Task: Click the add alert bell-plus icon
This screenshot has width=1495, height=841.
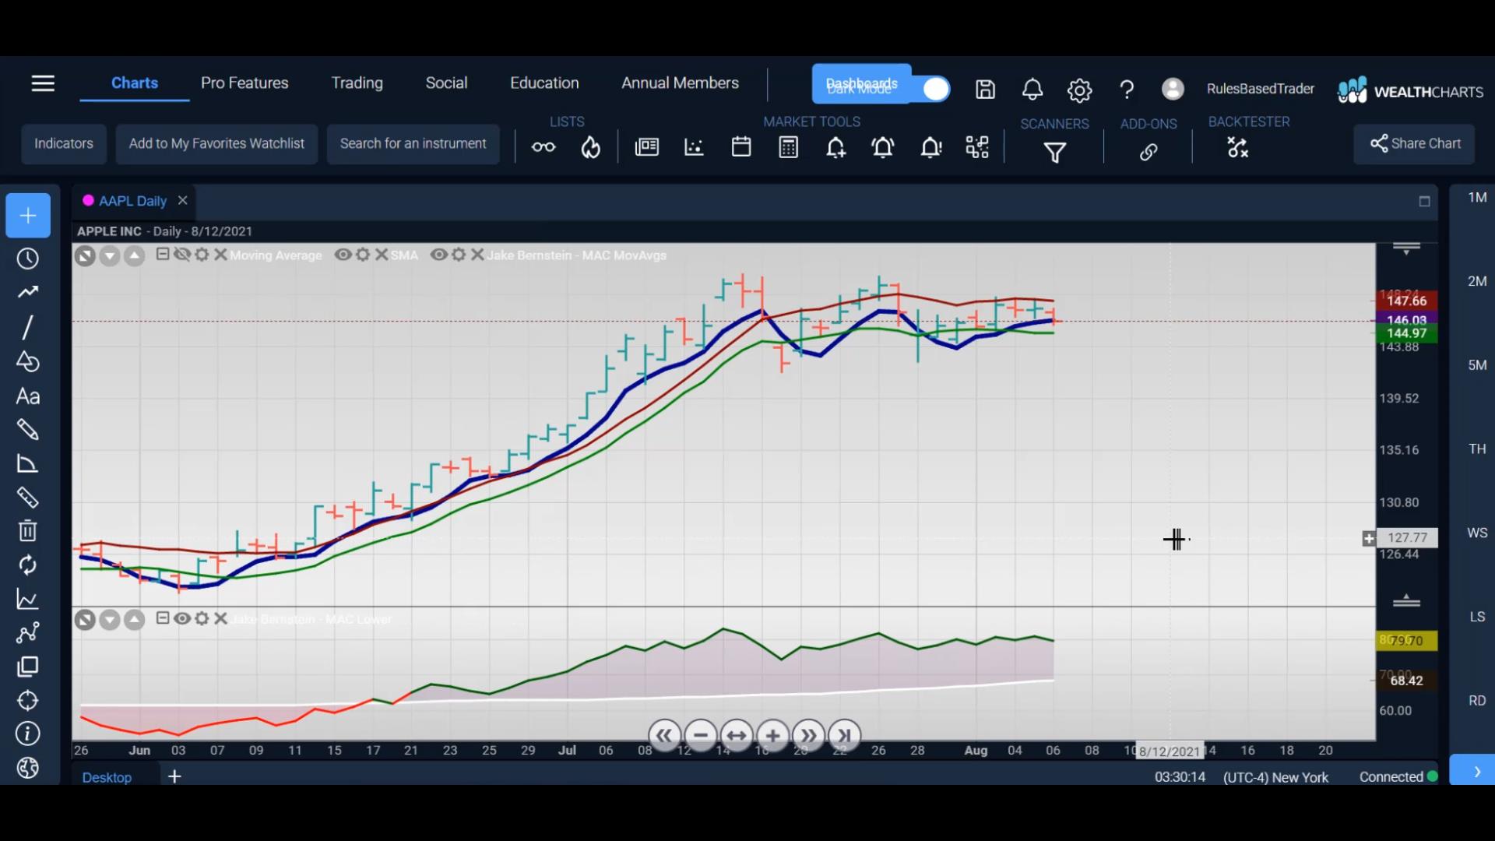Action: pyautogui.click(x=836, y=147)
